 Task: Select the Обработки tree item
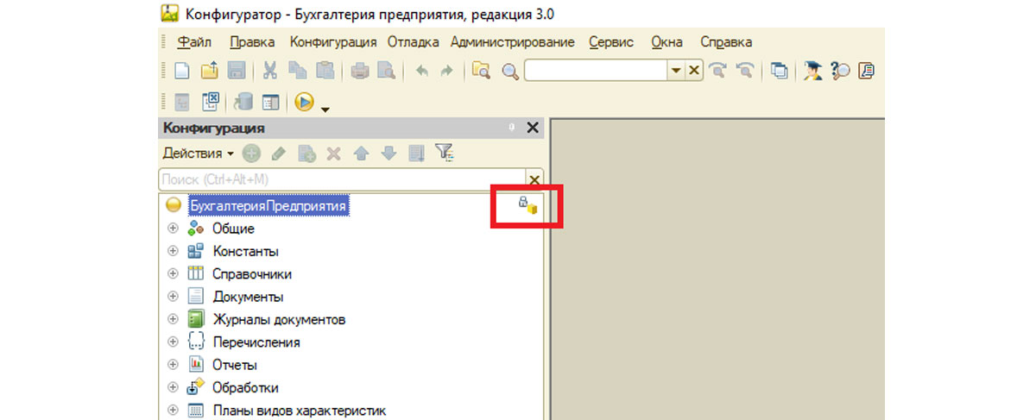(245, 387)
